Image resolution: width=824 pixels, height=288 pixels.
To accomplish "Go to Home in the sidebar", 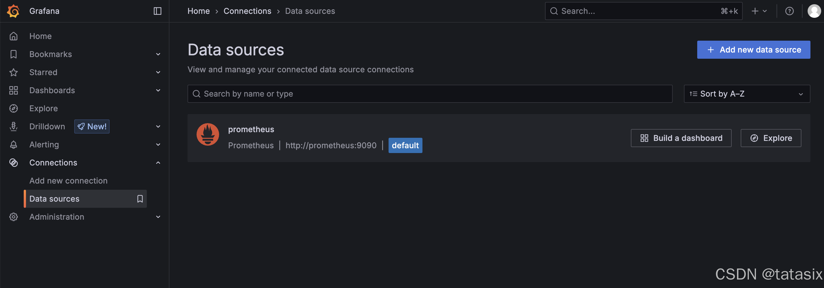I will coord(40,36).
